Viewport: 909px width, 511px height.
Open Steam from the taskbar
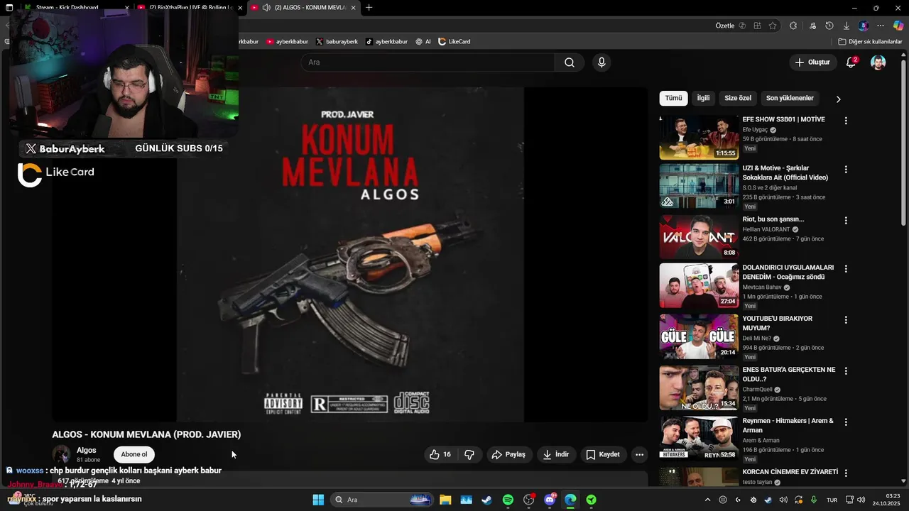point(487,500)
